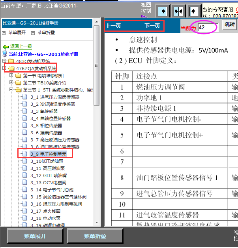This screenshot has height=248, width=238.
Task: Click page icon of 3_1 进气压力温度传感器
Action: (x=25, y=97)
